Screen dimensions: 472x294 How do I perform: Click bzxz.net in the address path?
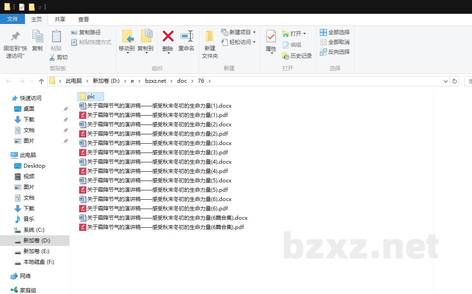pyautogui.click(x=155, y=81)
